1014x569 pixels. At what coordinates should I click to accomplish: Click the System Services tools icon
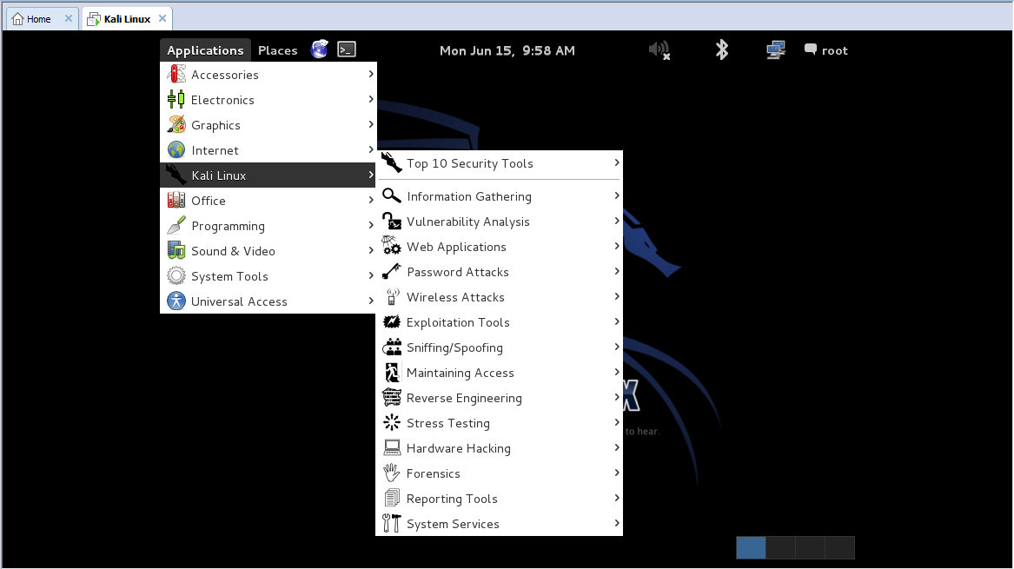(x=391, y=524)
